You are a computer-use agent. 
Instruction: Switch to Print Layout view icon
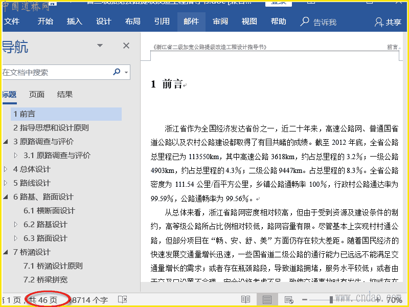[267, 300]
